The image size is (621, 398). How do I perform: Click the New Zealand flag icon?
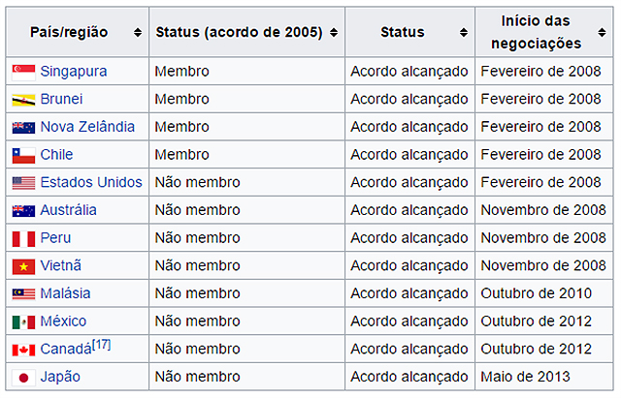point(23,128)
